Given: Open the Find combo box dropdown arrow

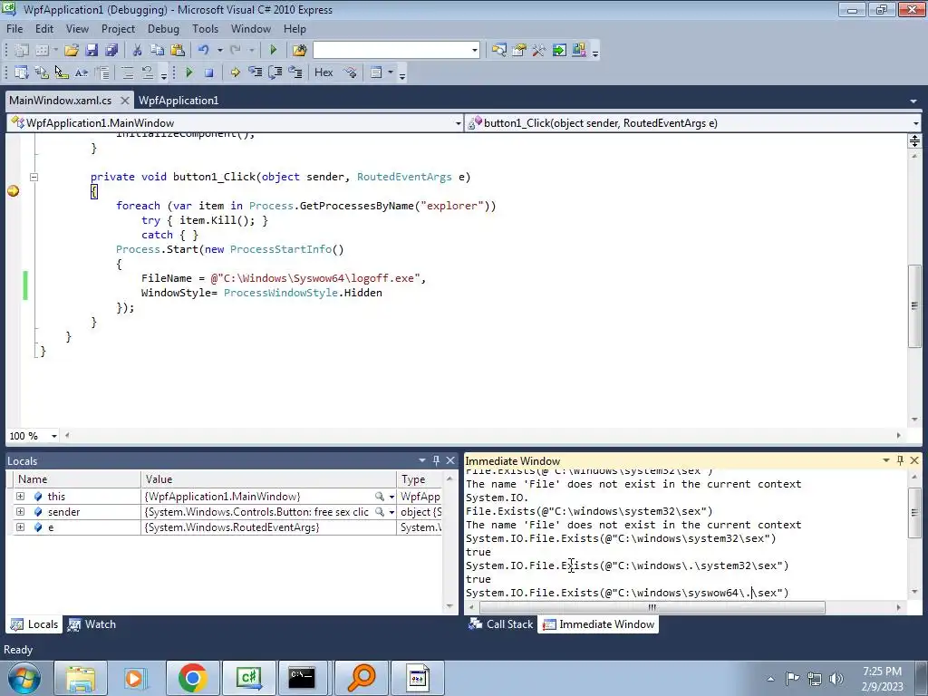Looking at the screenshot, I should (475, 51).
